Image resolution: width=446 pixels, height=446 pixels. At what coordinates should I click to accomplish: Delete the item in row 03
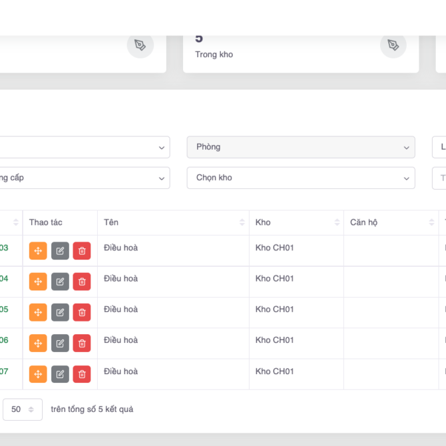[x=82, y=251]
